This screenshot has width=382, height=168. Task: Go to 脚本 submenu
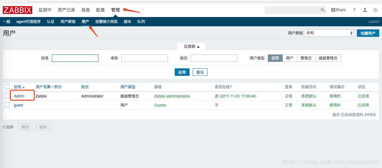click(128, 22)
